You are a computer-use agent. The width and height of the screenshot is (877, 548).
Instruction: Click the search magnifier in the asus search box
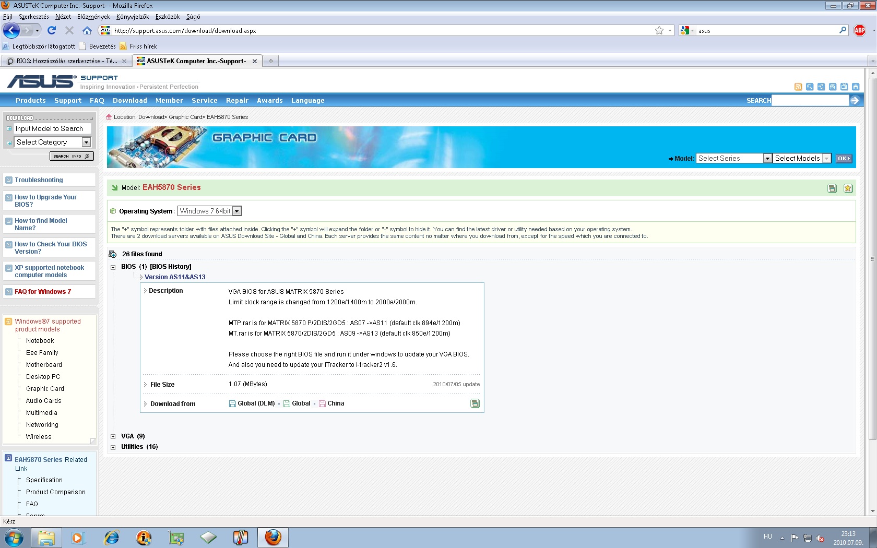pyautogui.click(x=843, y=30)
